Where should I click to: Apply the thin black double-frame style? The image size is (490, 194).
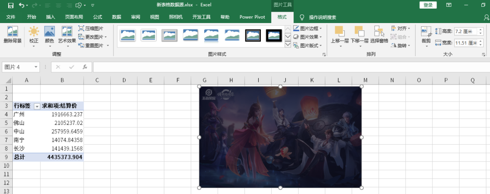point(253,36)
